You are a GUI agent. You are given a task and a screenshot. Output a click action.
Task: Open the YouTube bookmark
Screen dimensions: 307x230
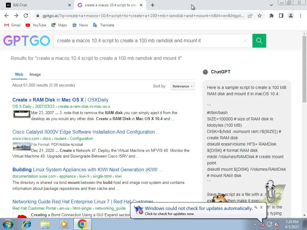click(x=36, y=25)
